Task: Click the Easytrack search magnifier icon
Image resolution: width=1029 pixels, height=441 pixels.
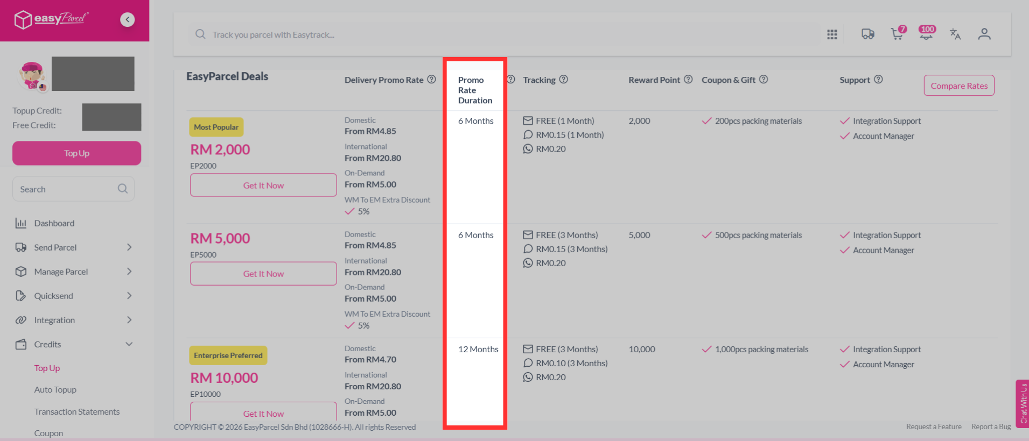Action: [x=200, y=34]
